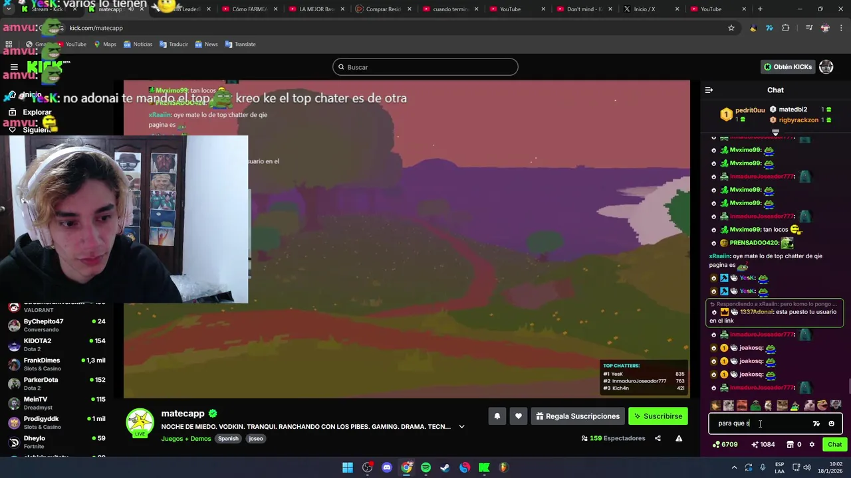Open the channel points balance 6709
This screenshot has height=478, width=851.
(x=725, y=445)
